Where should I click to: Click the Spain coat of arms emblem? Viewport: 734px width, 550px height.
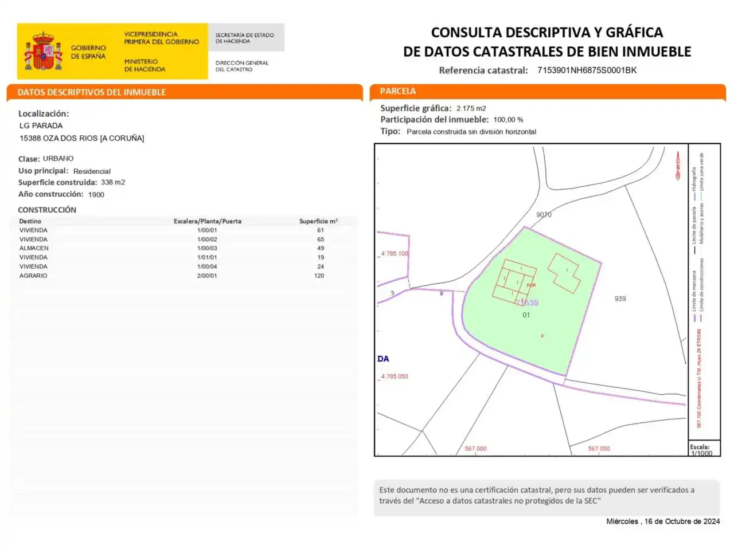tap(43, 51)
